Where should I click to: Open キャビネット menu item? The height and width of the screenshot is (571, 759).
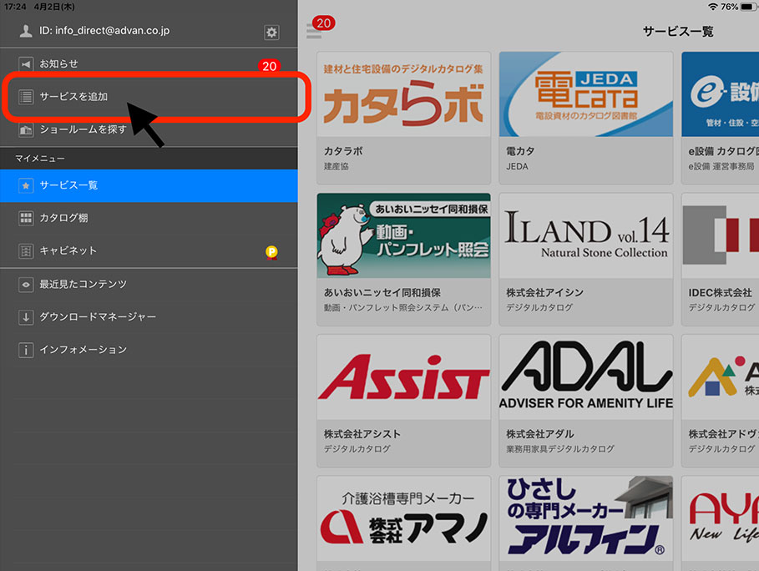click(149, 251)
